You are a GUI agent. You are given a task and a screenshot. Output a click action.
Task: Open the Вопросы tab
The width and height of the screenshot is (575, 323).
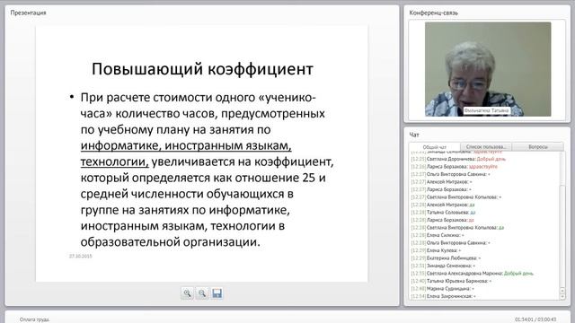click(x=538, y=147)
